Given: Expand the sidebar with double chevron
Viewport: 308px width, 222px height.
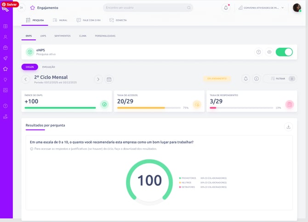Looking at the screenshot, I should point(21,8).
